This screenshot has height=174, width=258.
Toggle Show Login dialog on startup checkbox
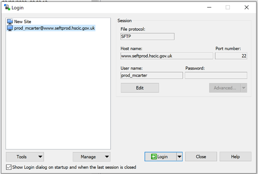(9, 167)
